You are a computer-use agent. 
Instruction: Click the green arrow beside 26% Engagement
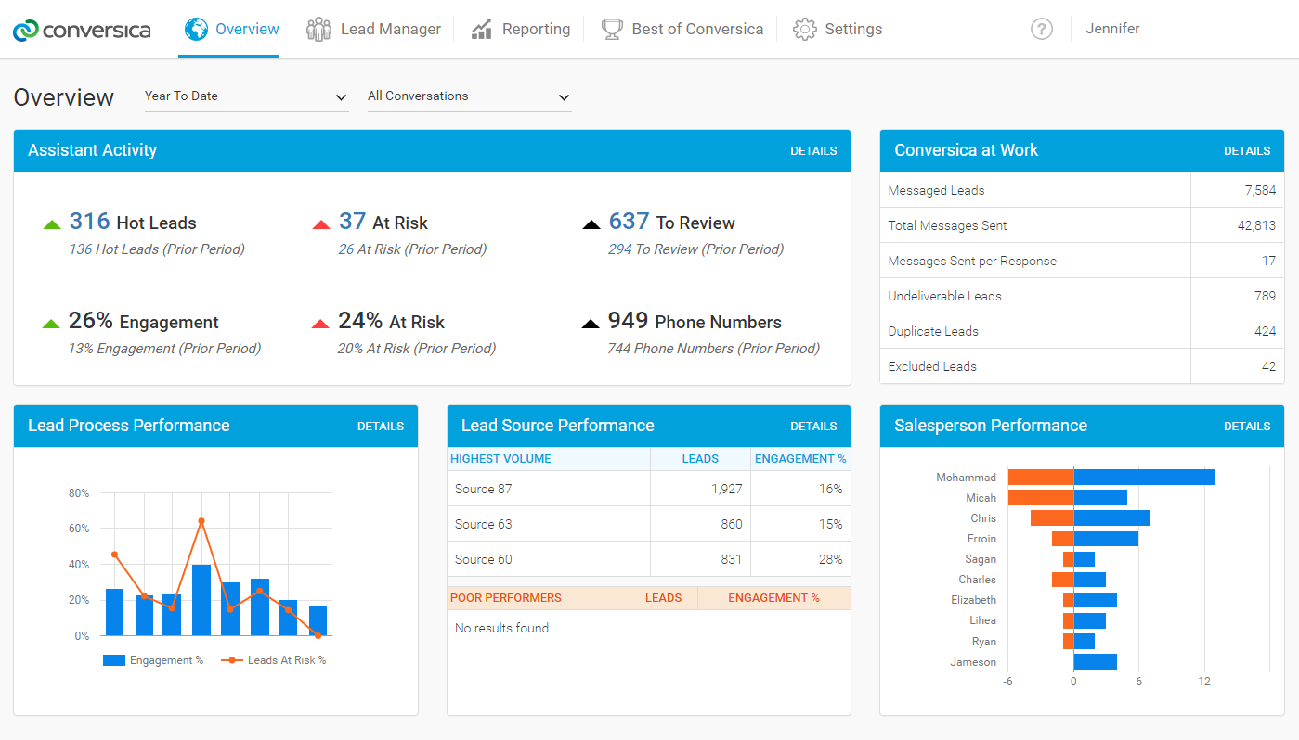tap(52, 324)
